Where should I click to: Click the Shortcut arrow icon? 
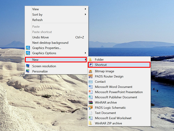(90, 64)
